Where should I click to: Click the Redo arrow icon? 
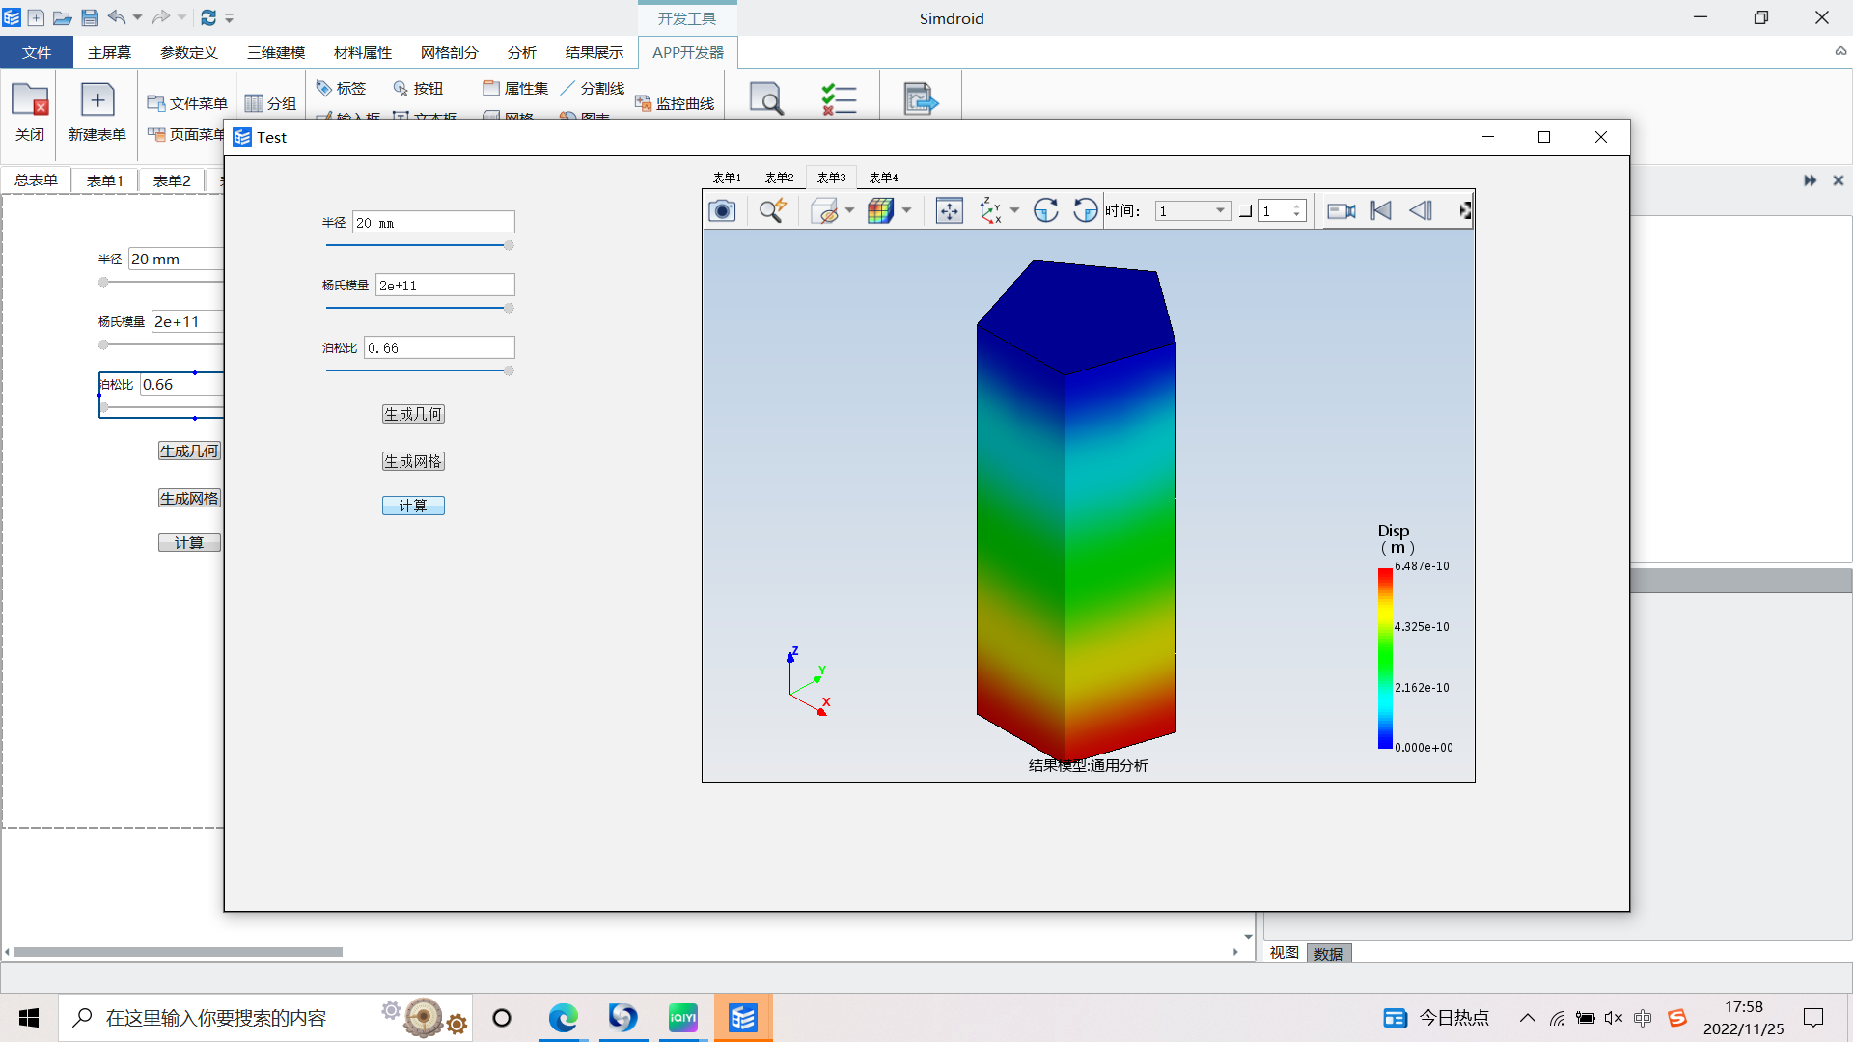tap(161, 17)
